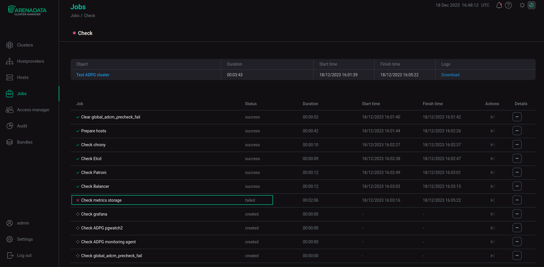This screenshot has width=544, height=267.
Task: Click the Check Patroni action icon
Action: [x=493, y=173]
